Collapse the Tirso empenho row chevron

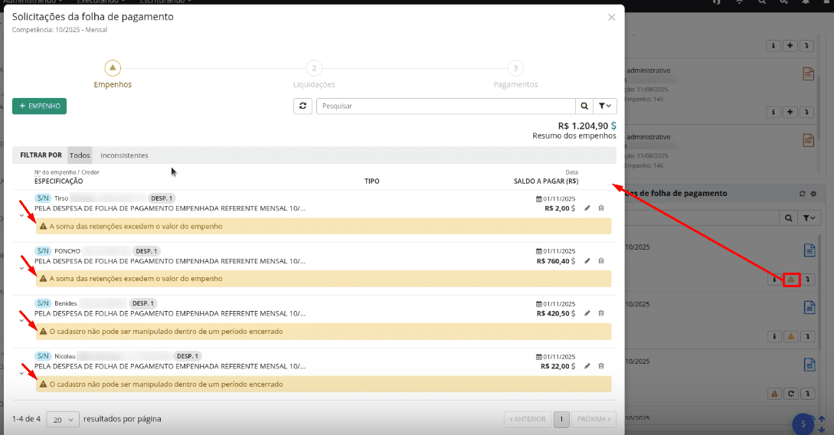pyautogui.click(x=21, y=215)
